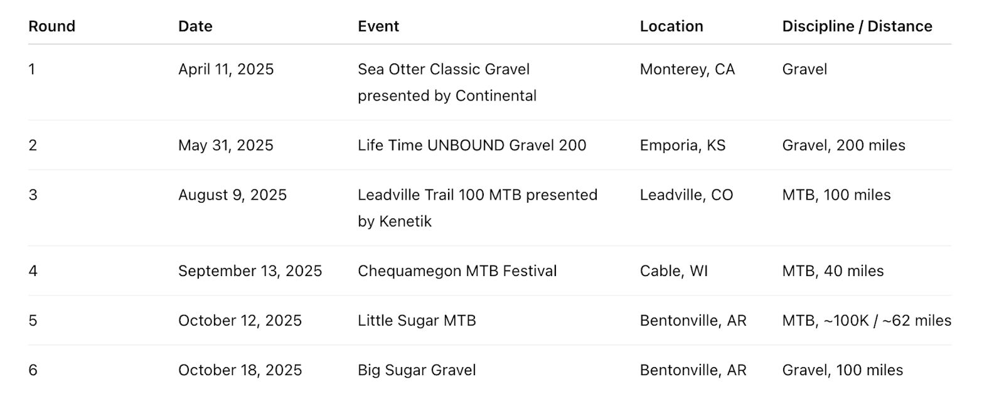The image size is (1004, 416).
Task: Click the Little Sugar MTB event cell
Action: 417,320
